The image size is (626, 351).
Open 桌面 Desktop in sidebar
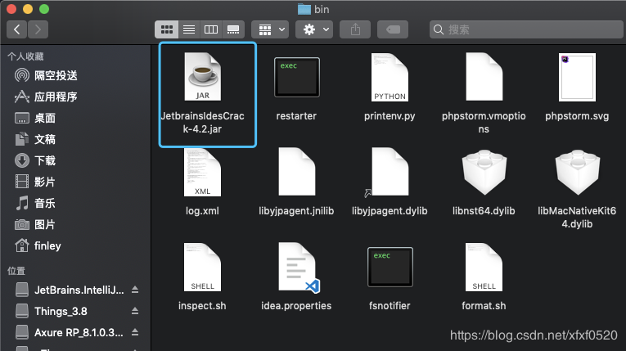pos(34,118)
